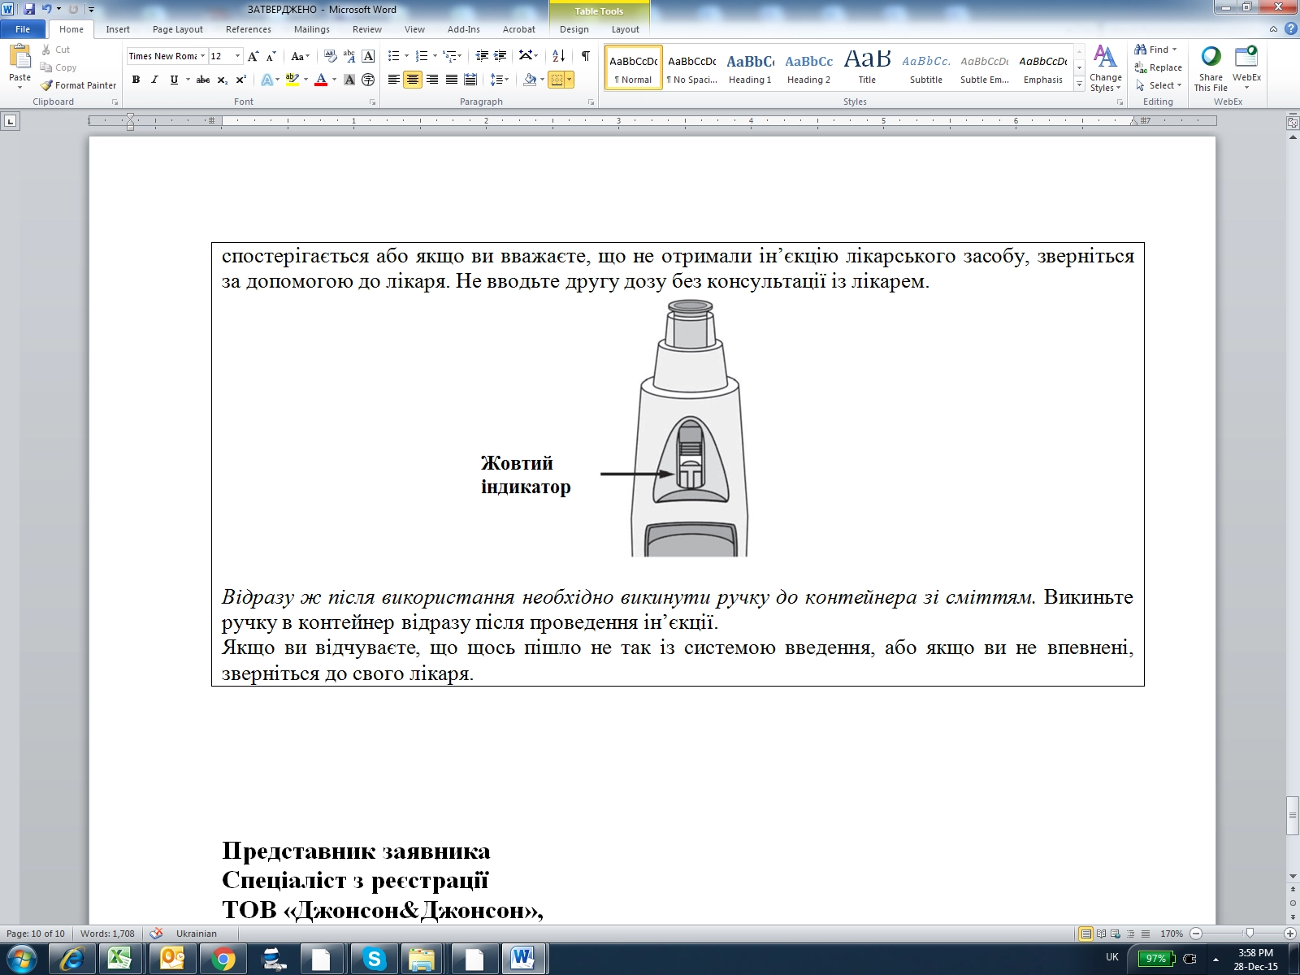The height and width of the screenshot is (975, 1300).
Task: Open the Page Layout tab
Action: coord(177,29)
